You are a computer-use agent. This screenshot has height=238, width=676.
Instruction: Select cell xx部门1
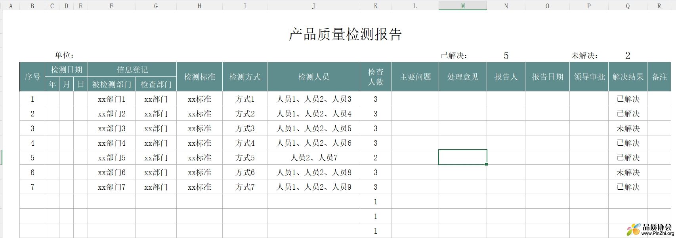pyautogui.click(x=111, y=99)
